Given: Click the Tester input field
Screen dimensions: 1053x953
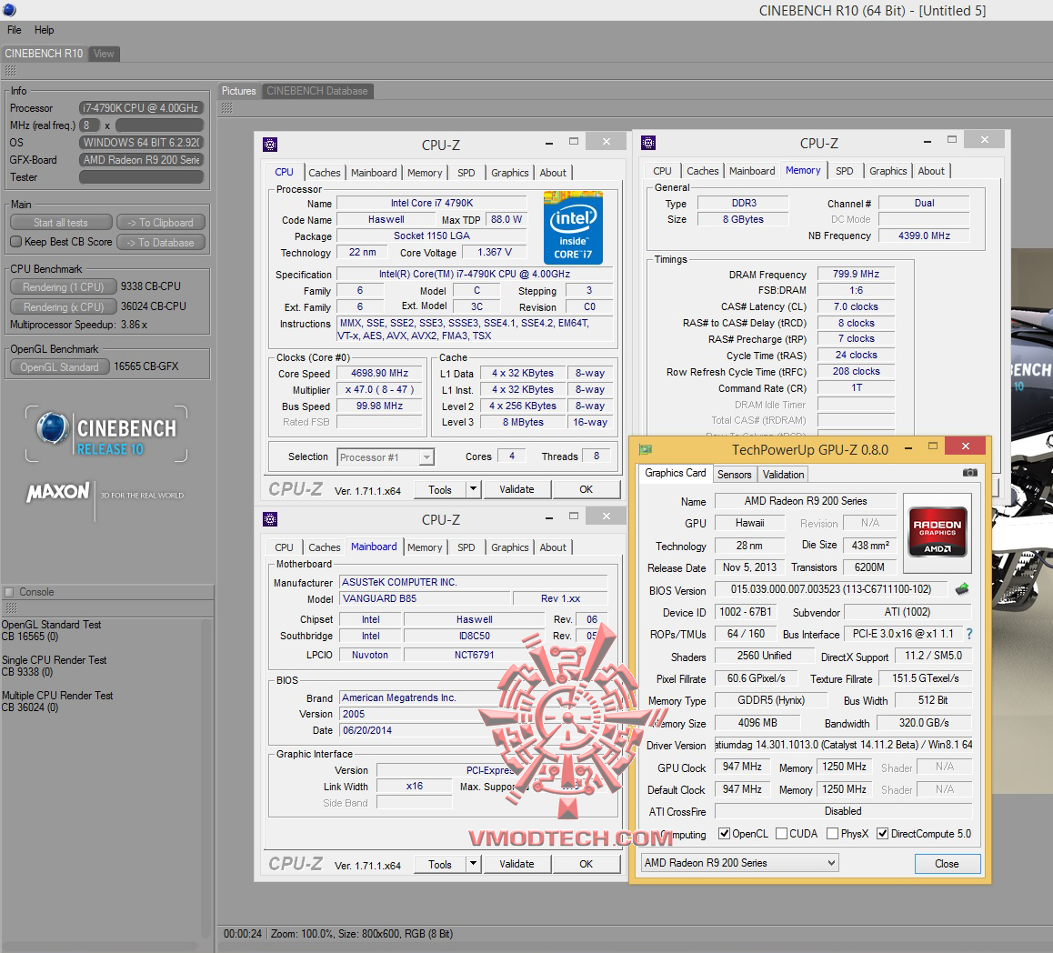Looking at the screenshot, I should pos(141,177).
